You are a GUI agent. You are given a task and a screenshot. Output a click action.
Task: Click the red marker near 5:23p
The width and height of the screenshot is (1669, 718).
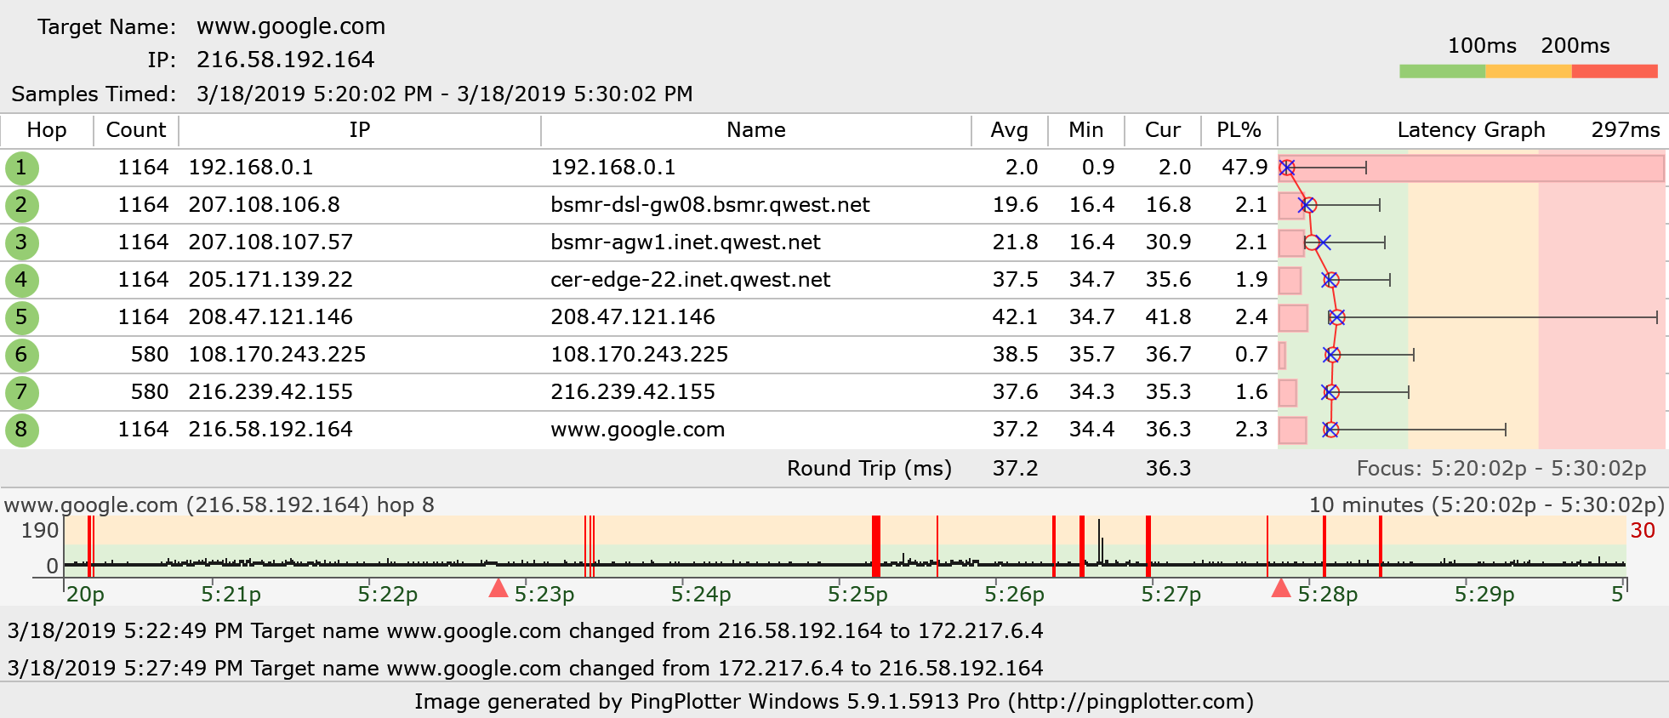(x=498, y=588)
